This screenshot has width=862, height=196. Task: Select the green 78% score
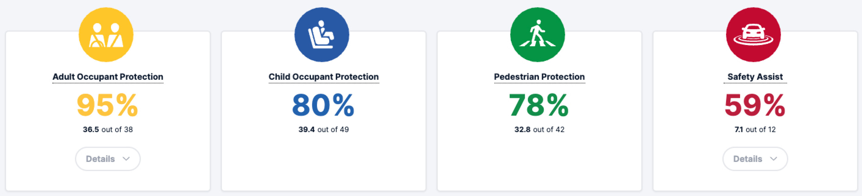tap(539, 105)
